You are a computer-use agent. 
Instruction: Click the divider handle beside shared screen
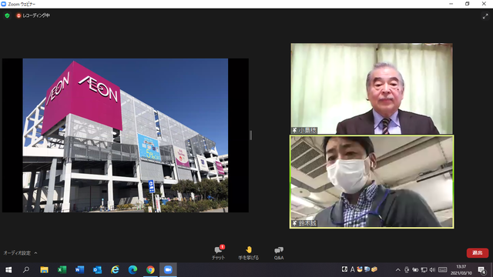tap(250, 135)
